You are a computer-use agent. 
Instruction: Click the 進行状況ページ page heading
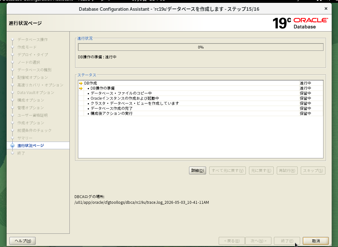click(25, 23)
